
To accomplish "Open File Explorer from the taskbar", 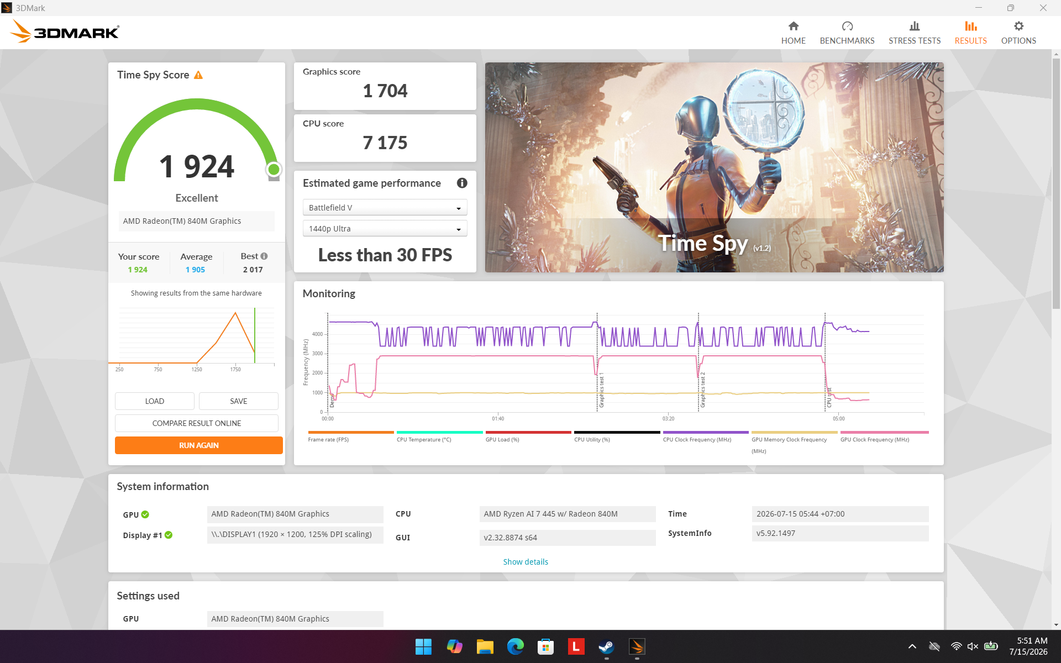I will 485,646.
